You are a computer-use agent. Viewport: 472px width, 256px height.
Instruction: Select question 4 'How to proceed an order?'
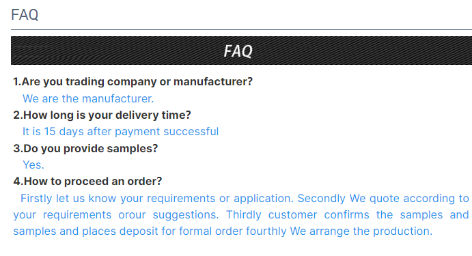click(x=87, y=181)
